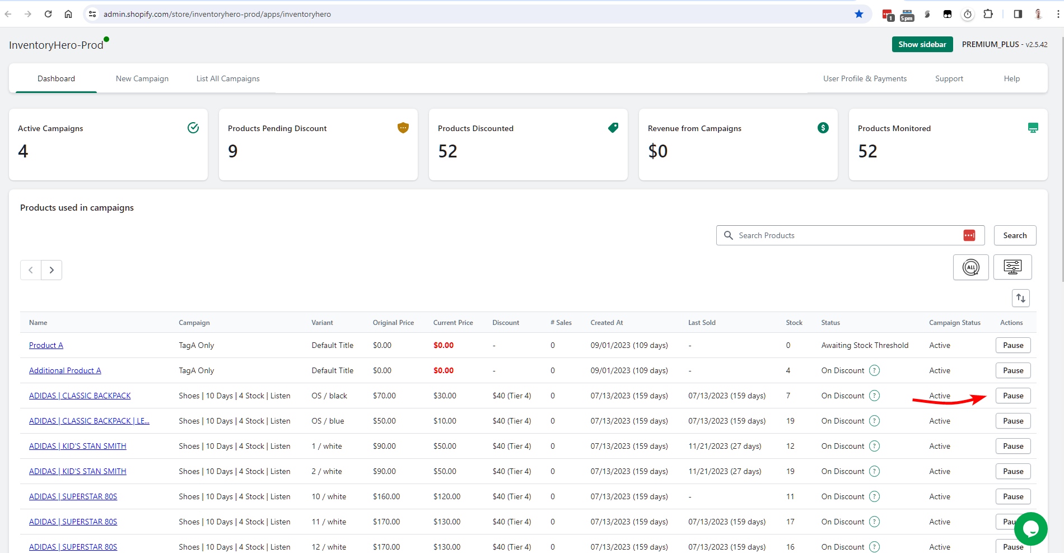Screen dimensions: 1064x553
Task: Open the Chrome profile avatar
Action: [1038, 14]
